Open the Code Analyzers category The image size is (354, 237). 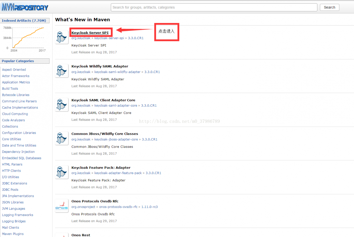click(x=13, y=120)
